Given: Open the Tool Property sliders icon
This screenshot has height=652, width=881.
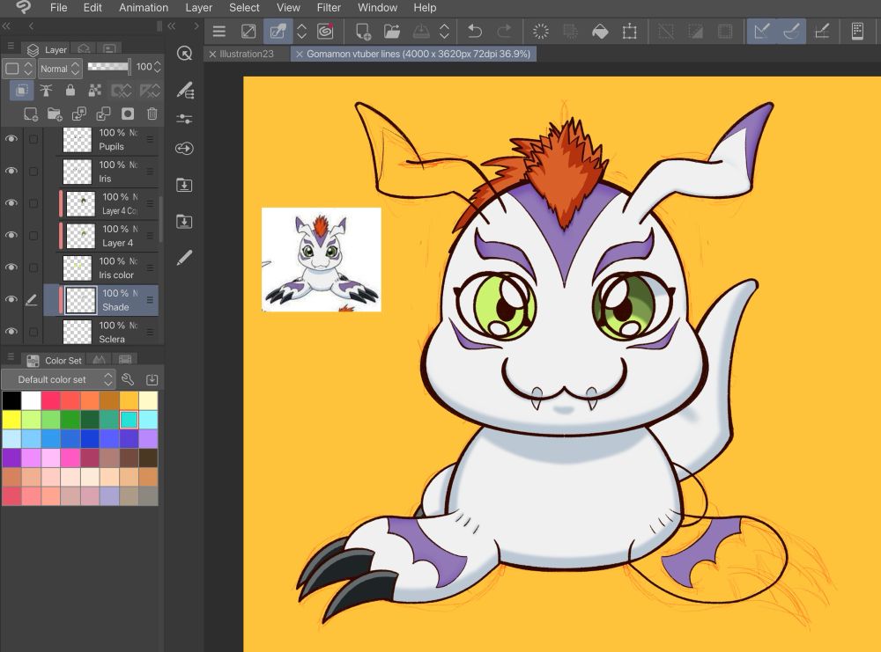Looking at the screenshot, I should coord(184,119).
